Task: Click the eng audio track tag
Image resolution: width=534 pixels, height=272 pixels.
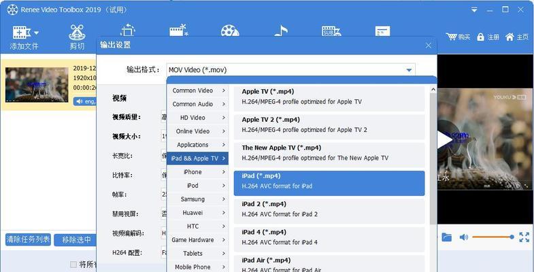Action: click(85, 101)
